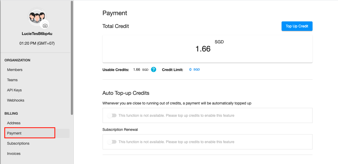This screenshot has width=338, height=164.
Task: Go to Teams in the sidebar
Action: [x=12, y=80]
